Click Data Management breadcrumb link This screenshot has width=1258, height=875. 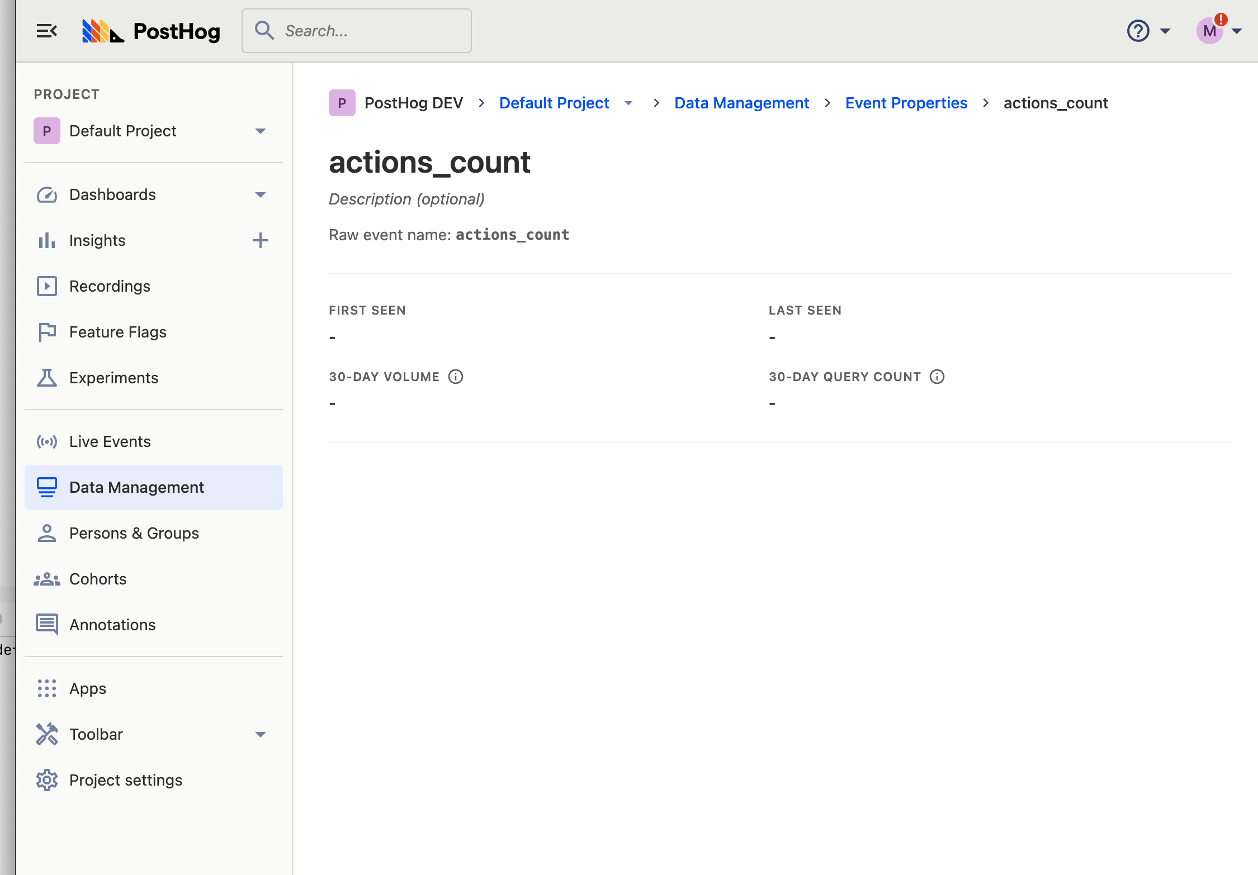(x=741, y=103)
